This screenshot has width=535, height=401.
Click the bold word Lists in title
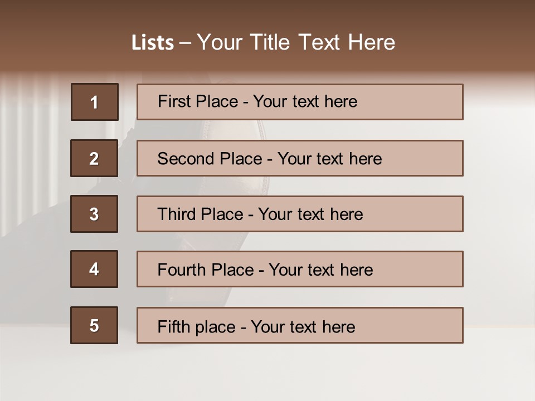[153, 42]
